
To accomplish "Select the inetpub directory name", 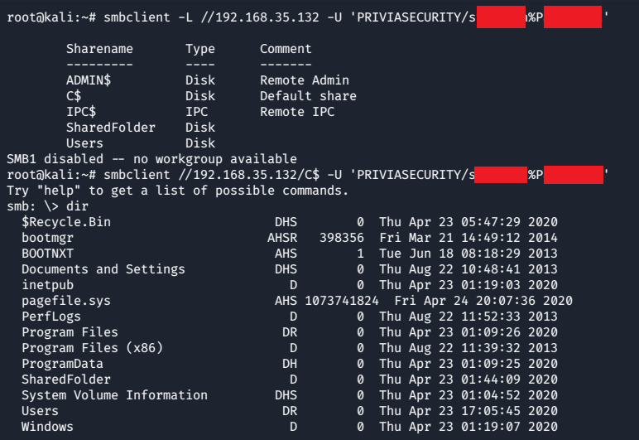I will coord(47,285).
